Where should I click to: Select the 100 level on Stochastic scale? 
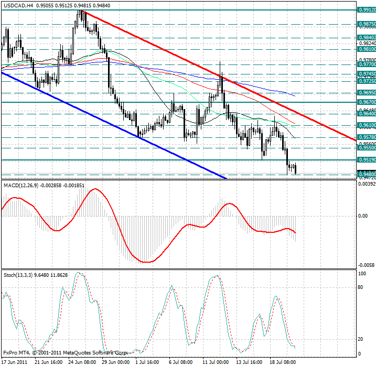(x=362, y=273)
